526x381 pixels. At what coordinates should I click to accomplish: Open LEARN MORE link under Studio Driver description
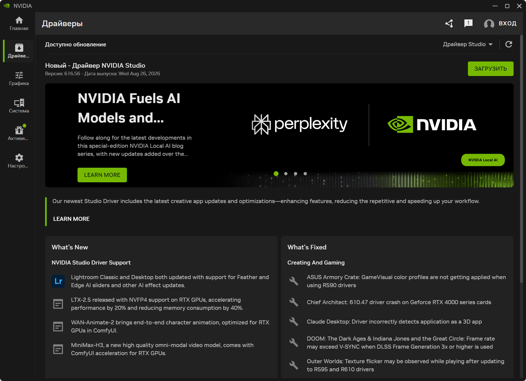[71, 219]
